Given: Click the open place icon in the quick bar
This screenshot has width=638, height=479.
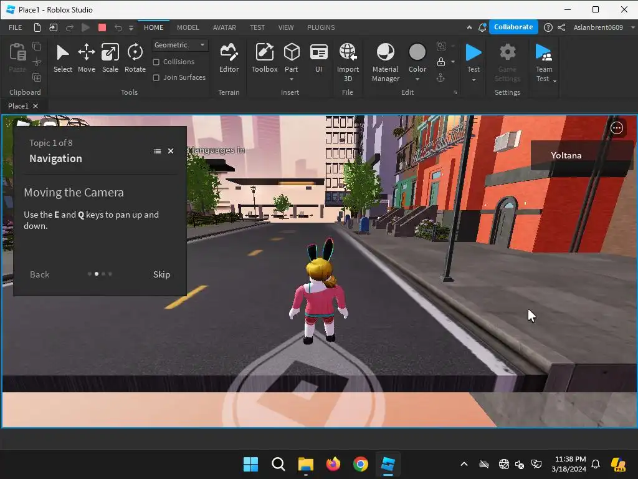Looking at the screenshot, I should (x=54, y=27).
